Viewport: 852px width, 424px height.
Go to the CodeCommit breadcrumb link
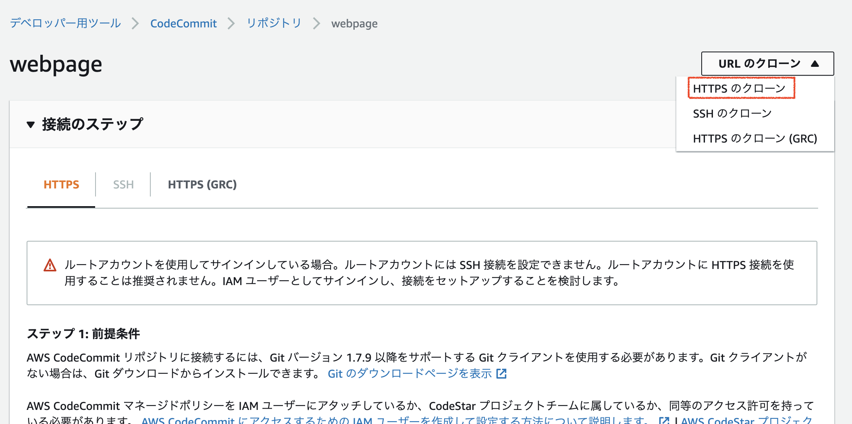point(183,23)
